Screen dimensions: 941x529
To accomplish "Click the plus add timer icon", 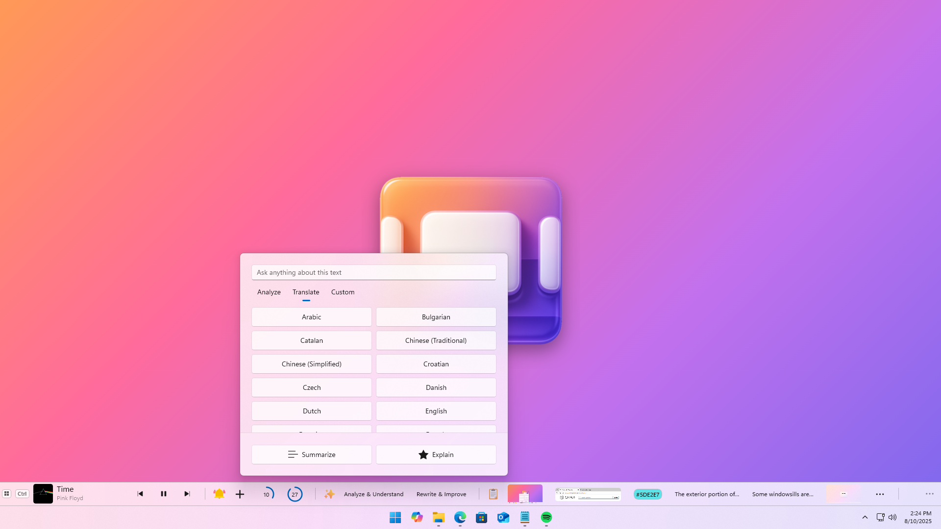I will [240, 494].
